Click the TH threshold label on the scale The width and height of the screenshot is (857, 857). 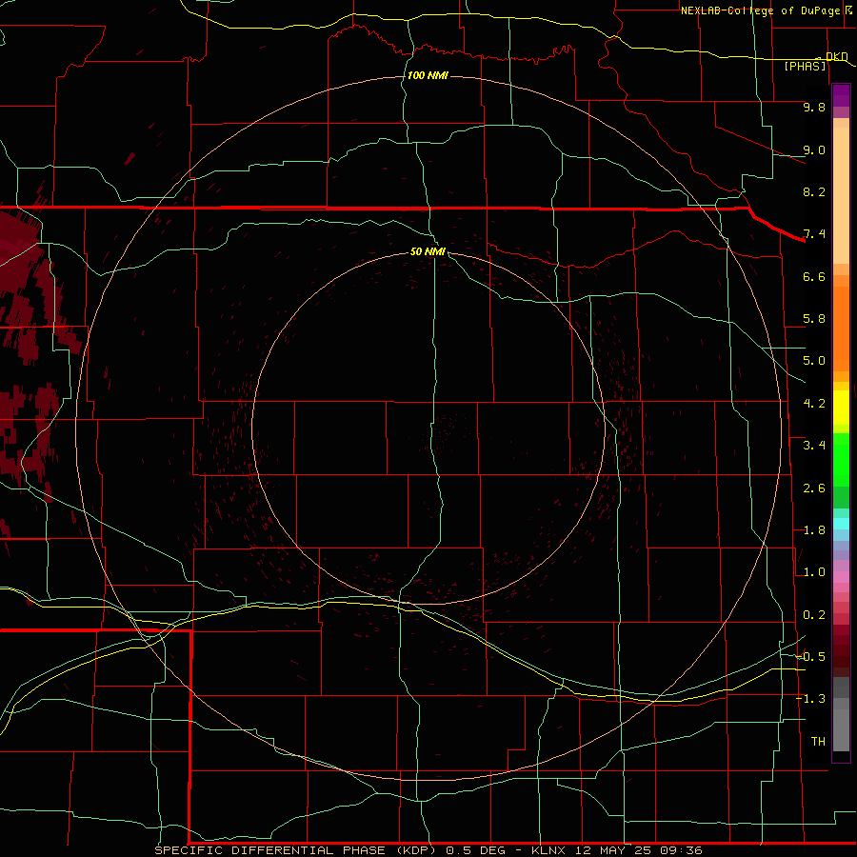(818, 742)
